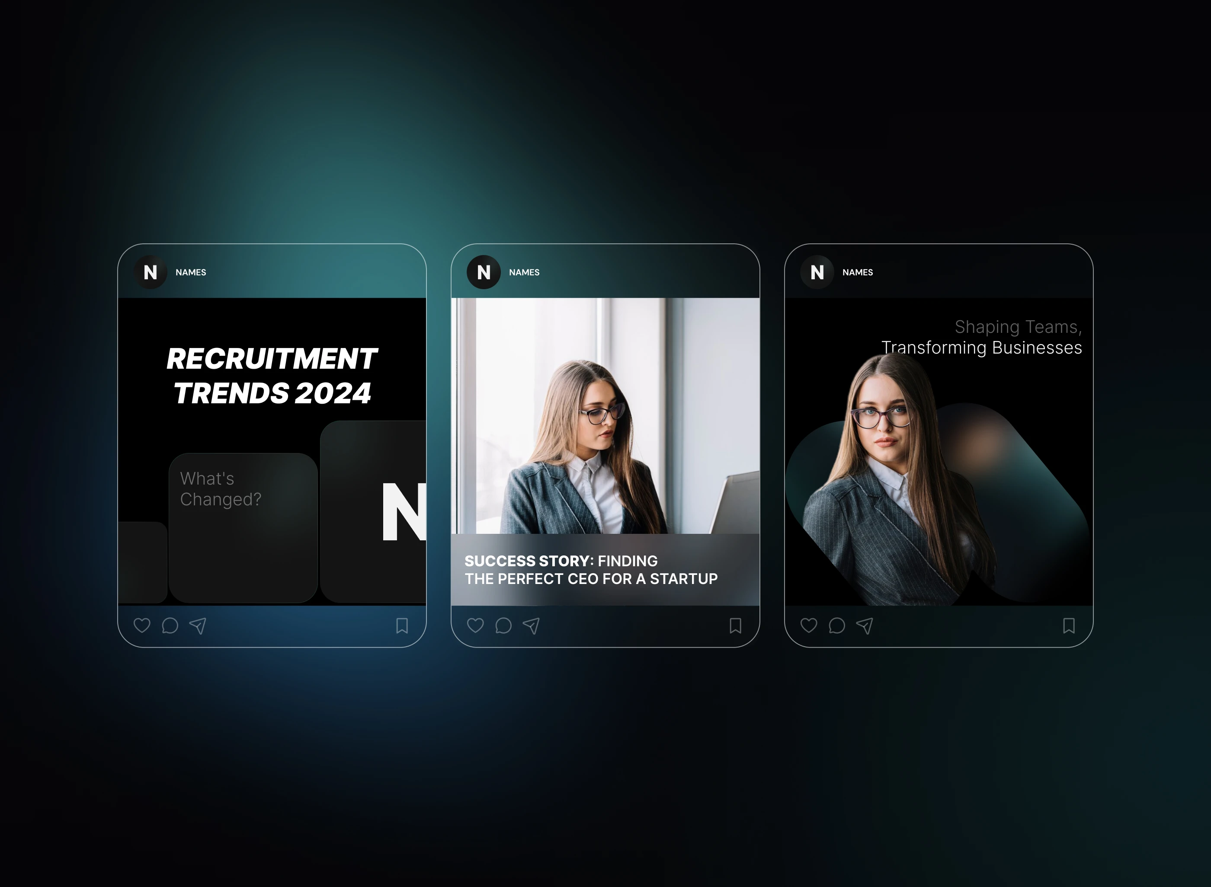Open N avatar on Shaping Teams post
The width and height of the screenshot is (1211, 887).
point(818,272)
